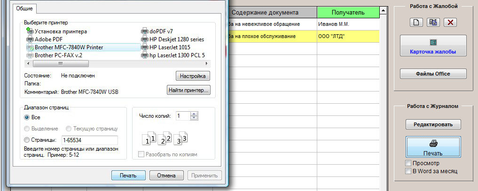Open Карточка жалобы card button
This screenshot has height=191, width=478.
point(433,46)
